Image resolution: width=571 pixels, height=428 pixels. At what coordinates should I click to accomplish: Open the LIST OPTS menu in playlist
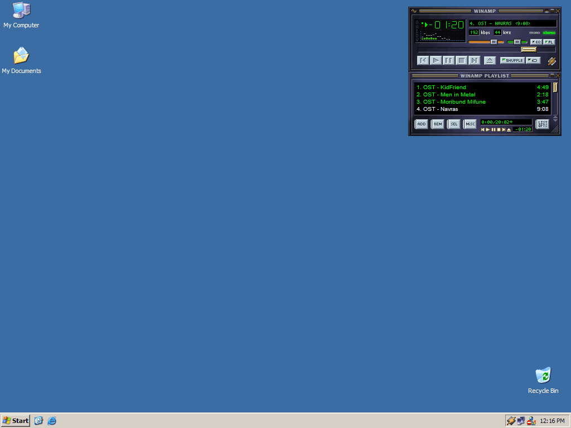[x=543, y=124]
